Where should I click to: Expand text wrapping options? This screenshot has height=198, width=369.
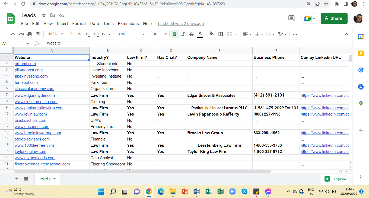(x=271, y=34)
